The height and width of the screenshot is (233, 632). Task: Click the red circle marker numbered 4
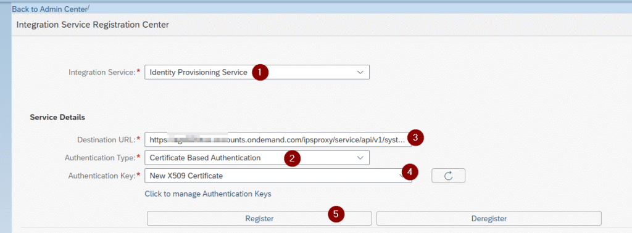[410, 172]
